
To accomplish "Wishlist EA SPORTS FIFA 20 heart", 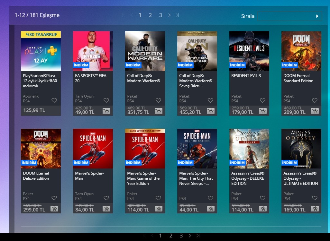I will [106, 100].
